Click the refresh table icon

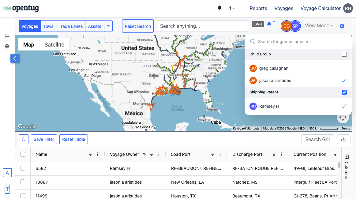coord(24,139)
